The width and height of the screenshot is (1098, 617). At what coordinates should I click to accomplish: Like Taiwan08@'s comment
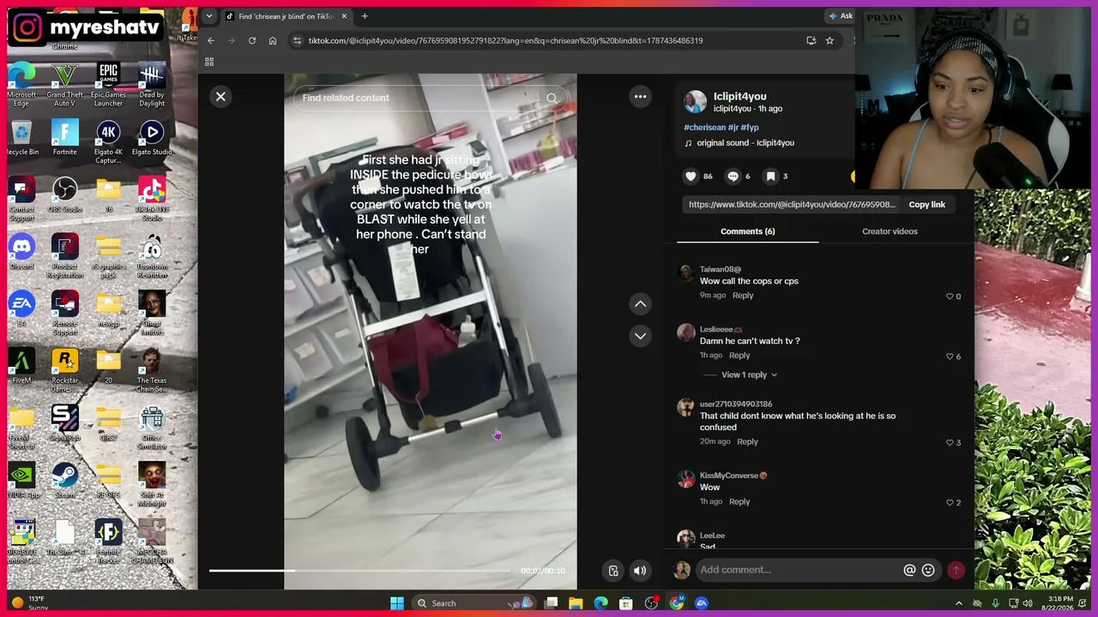[x=950, y=297]
